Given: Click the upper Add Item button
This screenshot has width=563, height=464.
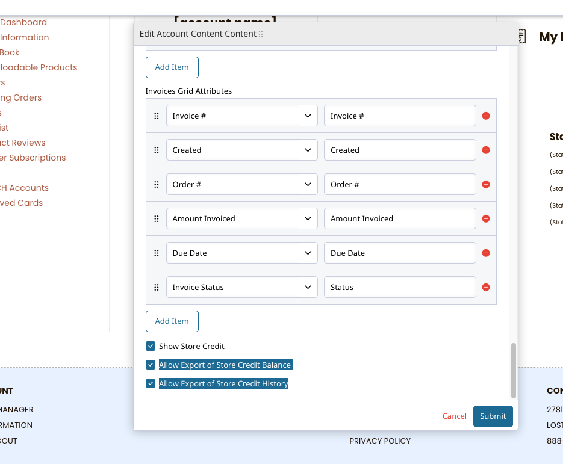Looking at the screenshot, I should [x=172, y=67].
